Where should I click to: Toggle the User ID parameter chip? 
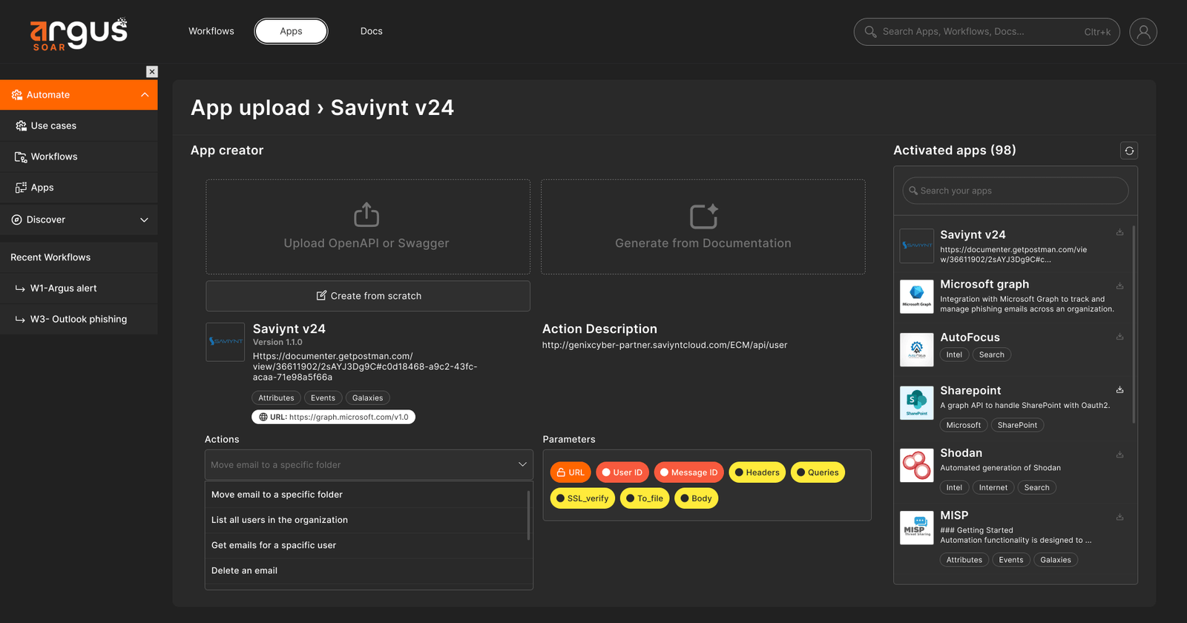622,472
